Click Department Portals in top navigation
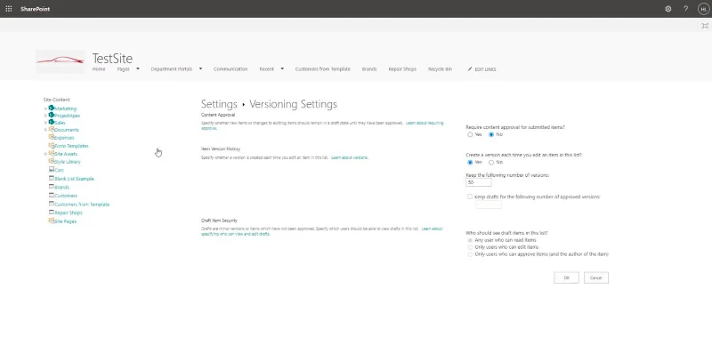Screen dimensions: 712x337 172,69
